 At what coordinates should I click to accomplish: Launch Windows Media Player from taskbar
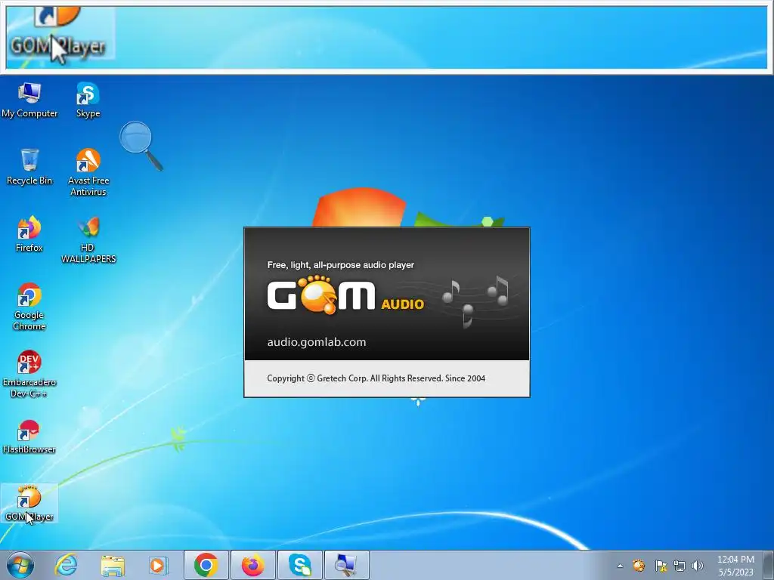[x=158, y=565]
